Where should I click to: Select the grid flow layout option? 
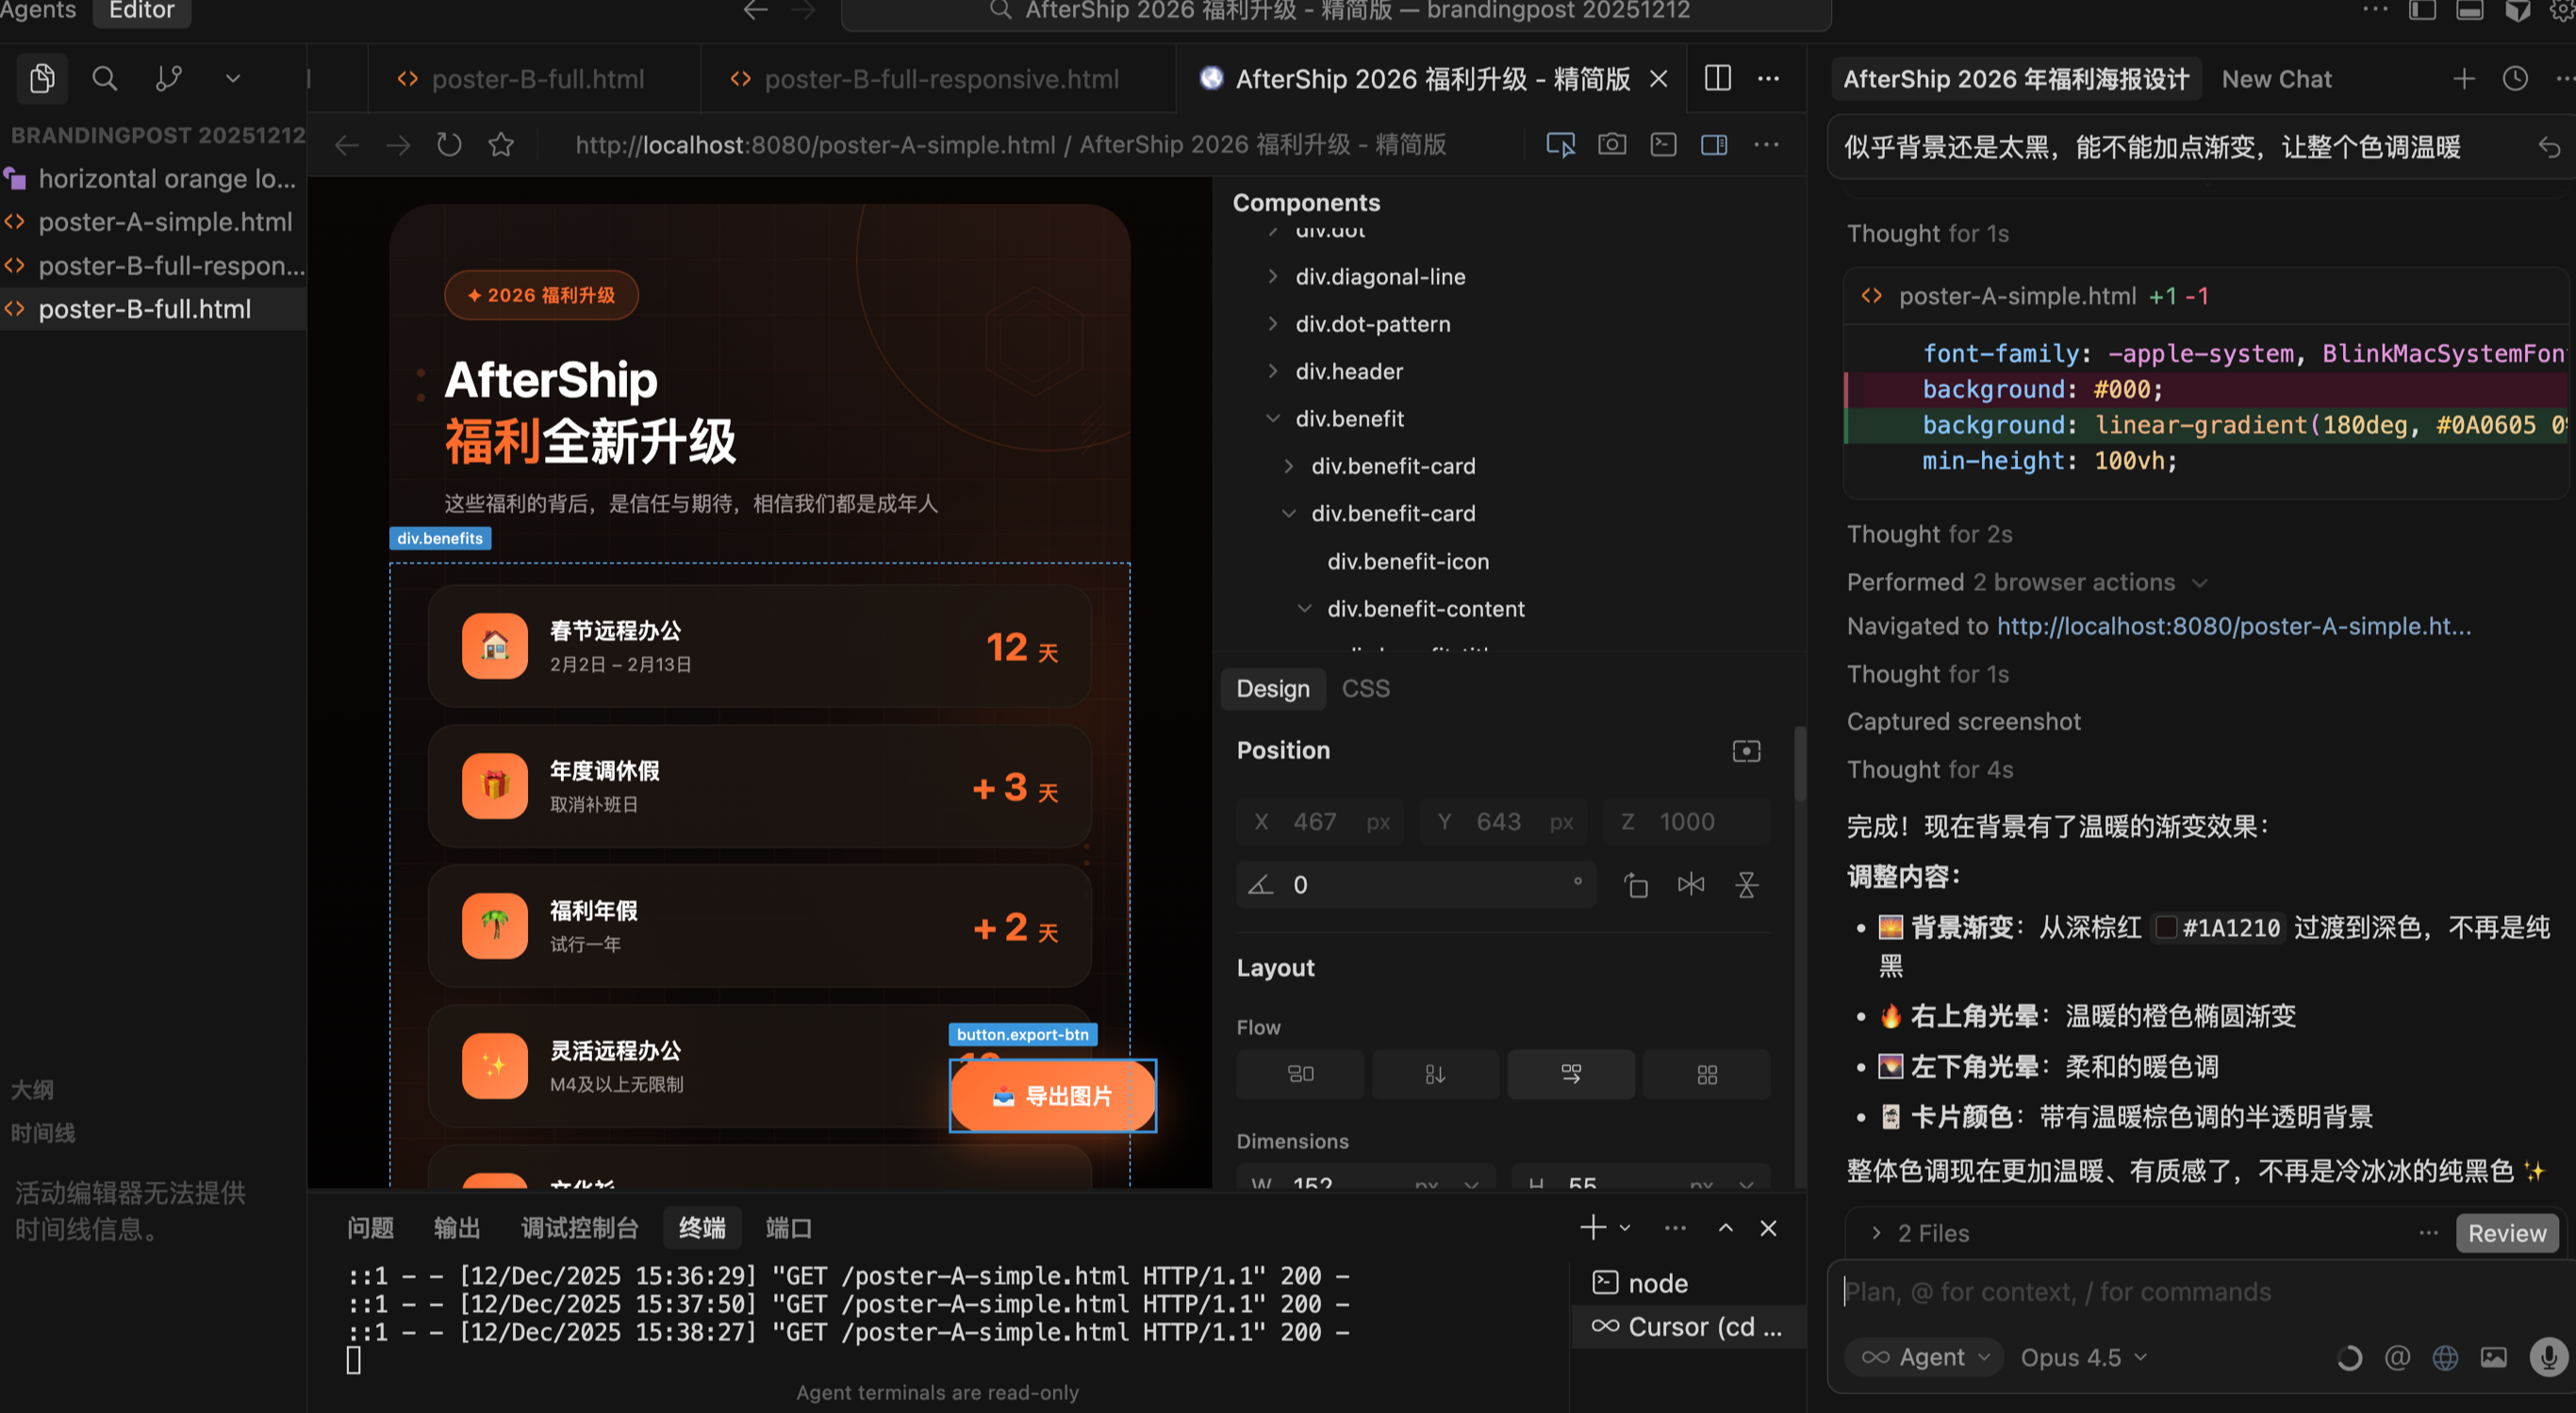(x=1706, y=1074)
